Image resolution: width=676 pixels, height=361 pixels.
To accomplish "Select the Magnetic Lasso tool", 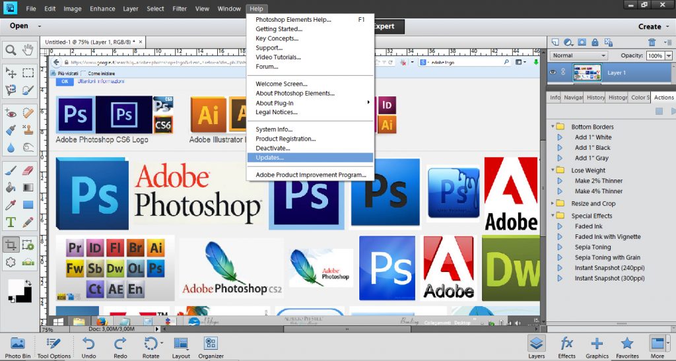I will pos(11,90).
